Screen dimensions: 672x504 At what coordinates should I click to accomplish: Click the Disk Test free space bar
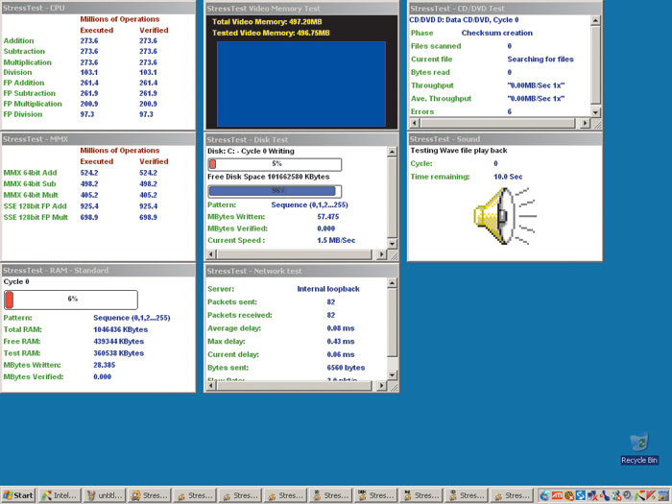tap(275, 191)
